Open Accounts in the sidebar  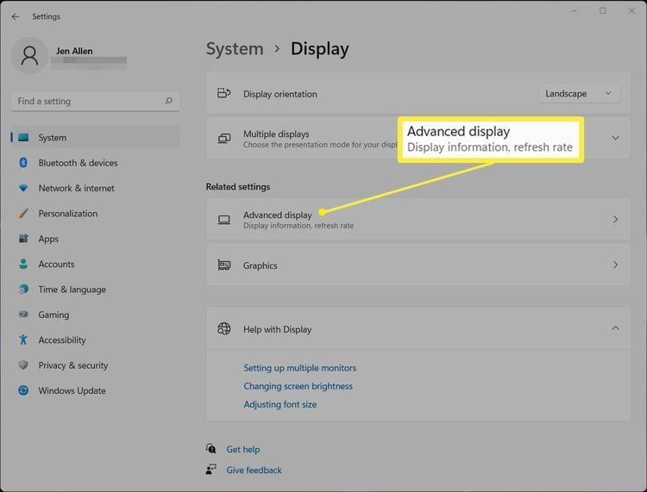click(x=56, y=265)
